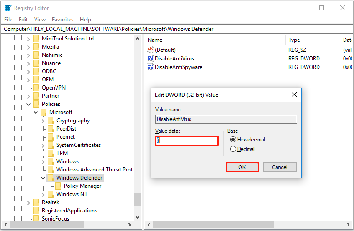This screenshot has height=231, width=354.
Task: Click REG_DWORD type of DisableAntiVirus row
Action: [304, 59]
